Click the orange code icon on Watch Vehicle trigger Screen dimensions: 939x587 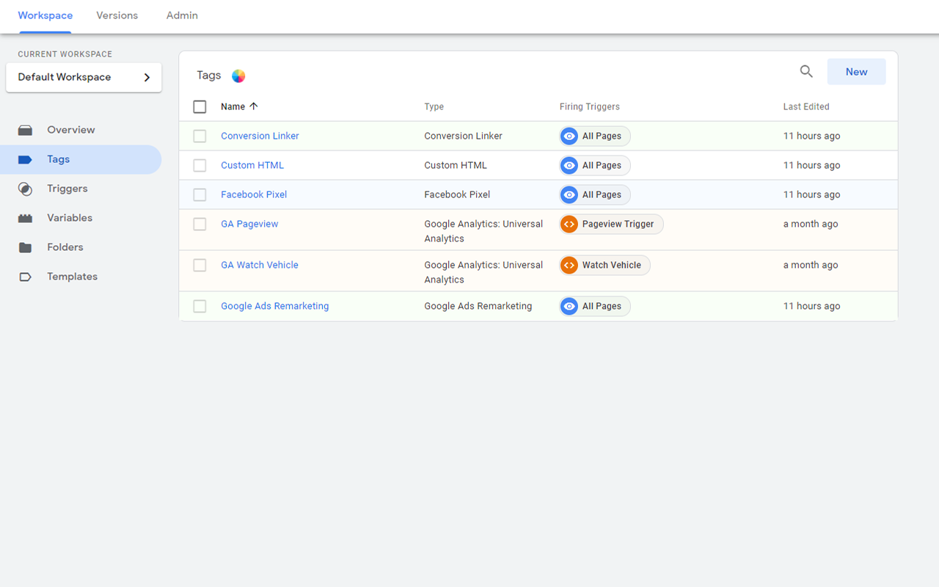[569, 265]
